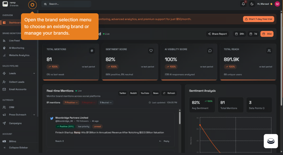Expand the Press Outreach chevron
Viewport: 283px width, 155px height.
pos(34,115)
